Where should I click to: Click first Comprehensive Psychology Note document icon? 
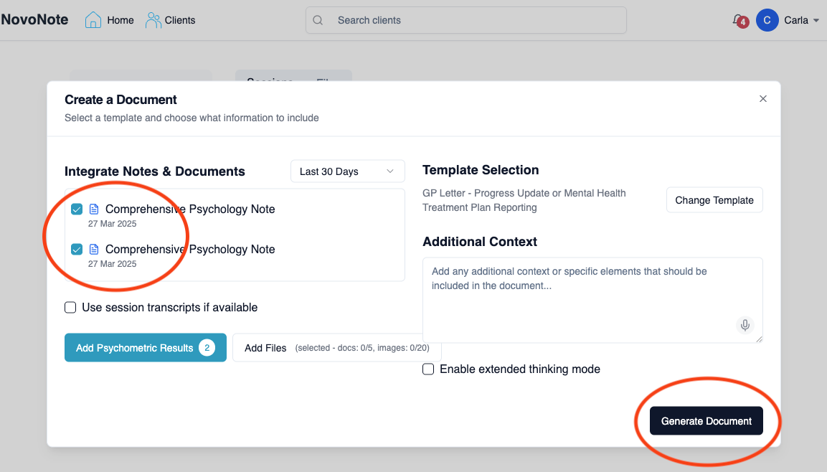click(94, 209)
